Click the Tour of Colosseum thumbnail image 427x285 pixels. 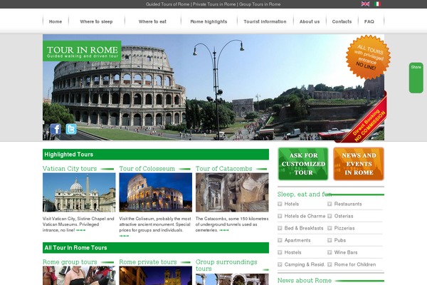click(x=155, y=192)
